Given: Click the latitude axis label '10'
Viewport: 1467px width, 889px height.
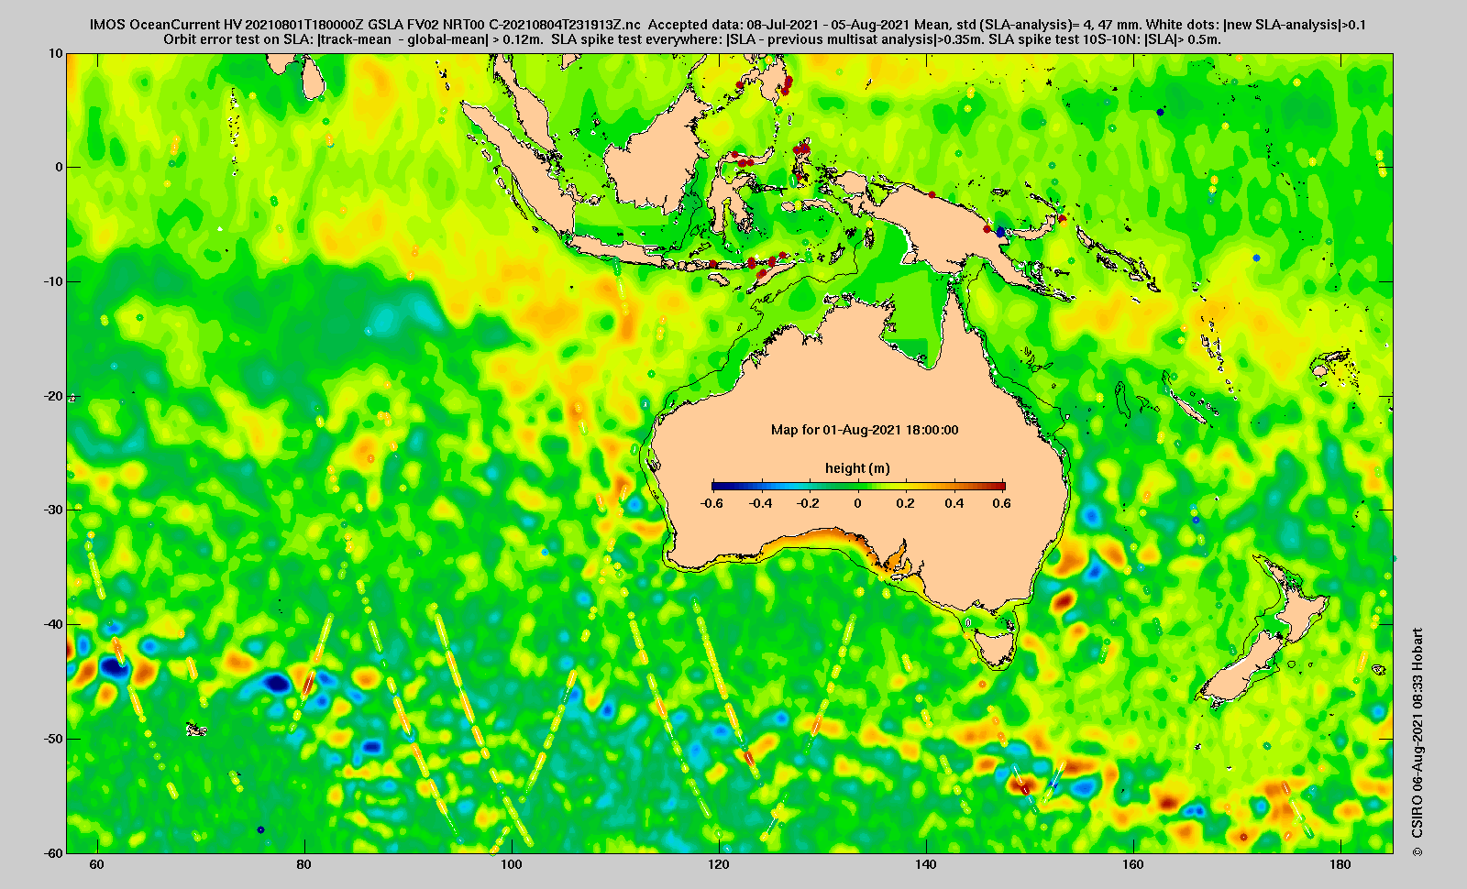Looking at the screenshot, I should click(x=57, y=53).
